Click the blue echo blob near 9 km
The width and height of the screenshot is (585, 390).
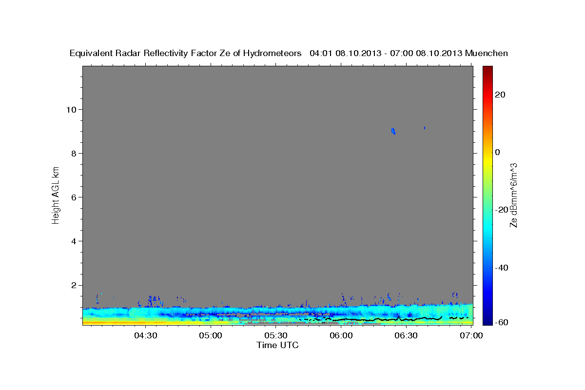click(393, 131)
